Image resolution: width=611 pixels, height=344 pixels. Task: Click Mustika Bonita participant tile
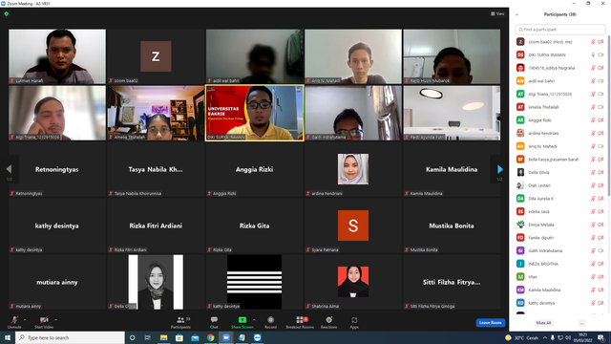(x=452, y=226)
